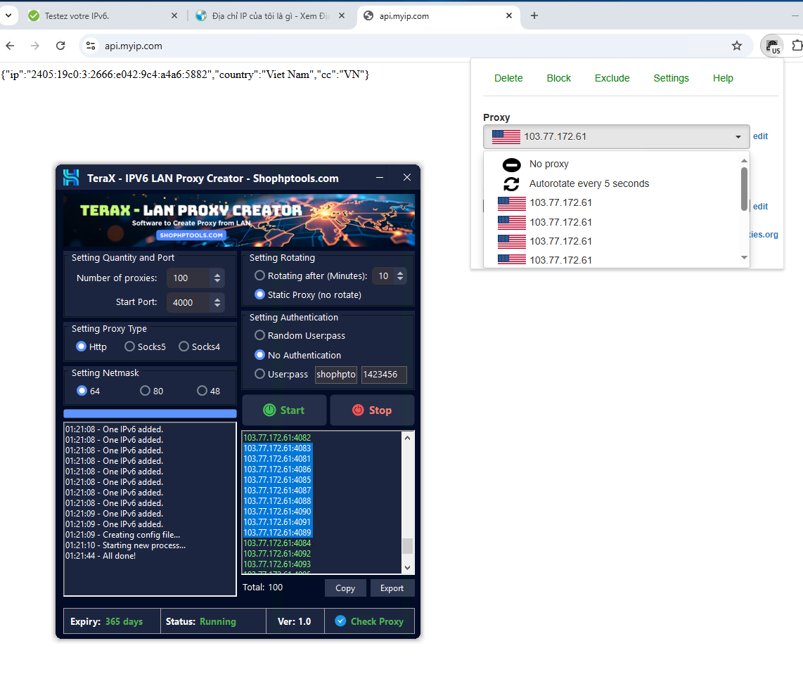Image resolution: width=803 pixels, height=700 pixels.
Task: Click the blue progress bar below Setting Netmask
Action: point(150,413)
